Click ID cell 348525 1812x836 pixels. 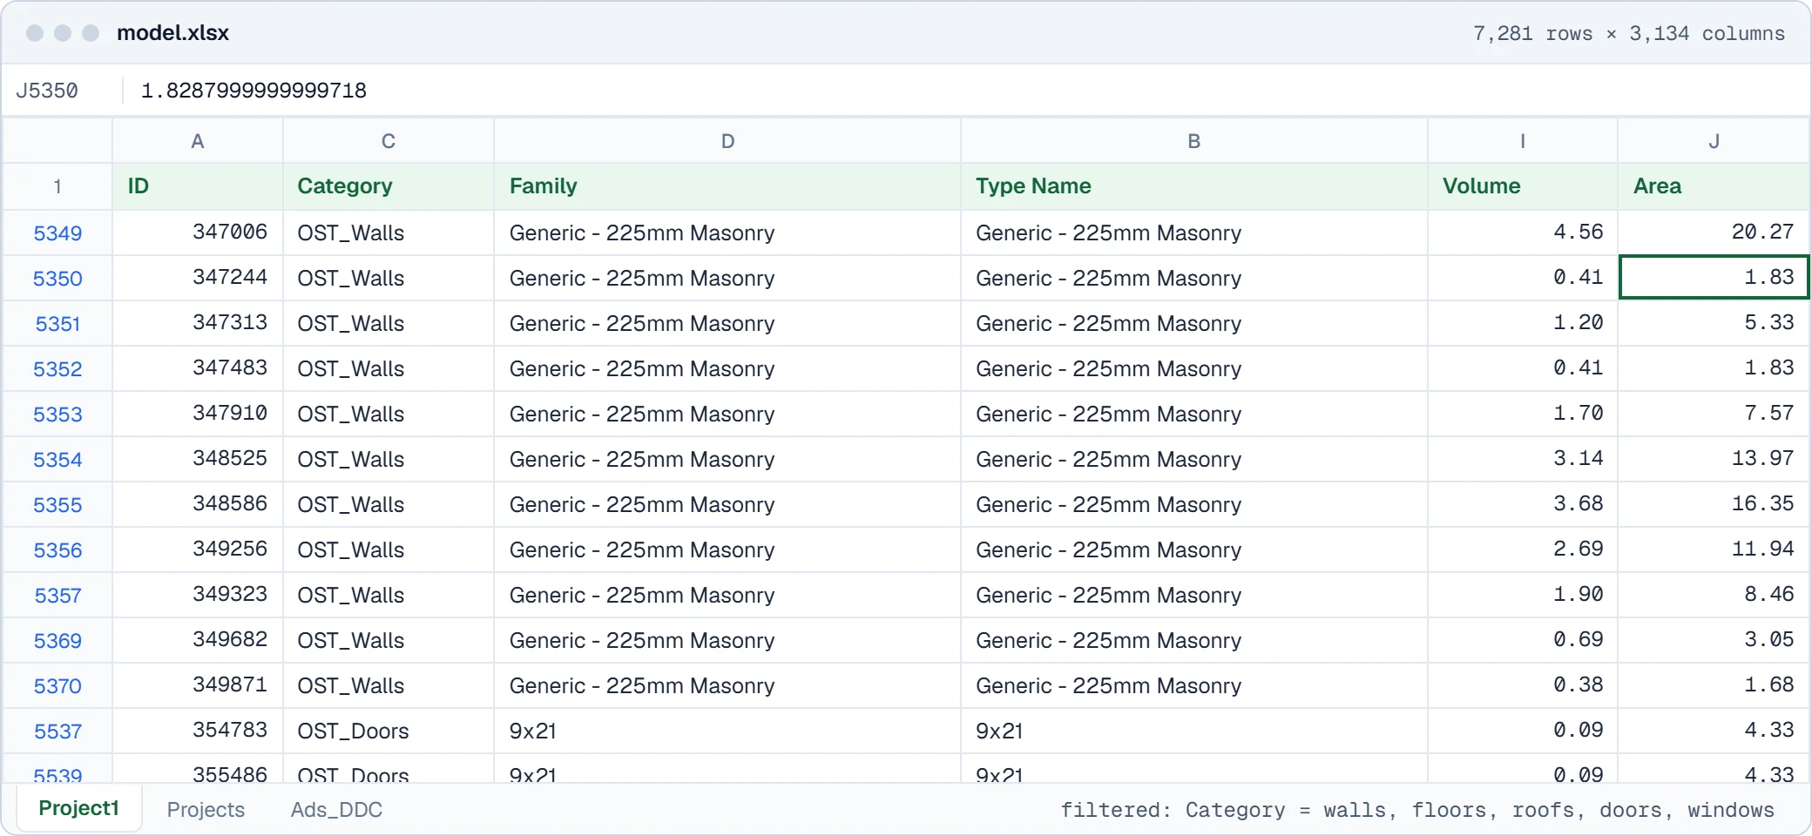(x=198, y=459)
